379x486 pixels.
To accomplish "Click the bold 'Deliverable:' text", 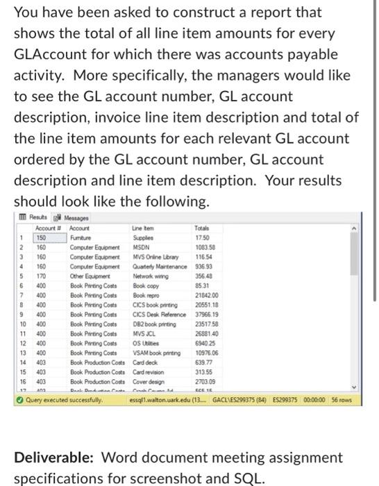I will (x=54, y=458).
